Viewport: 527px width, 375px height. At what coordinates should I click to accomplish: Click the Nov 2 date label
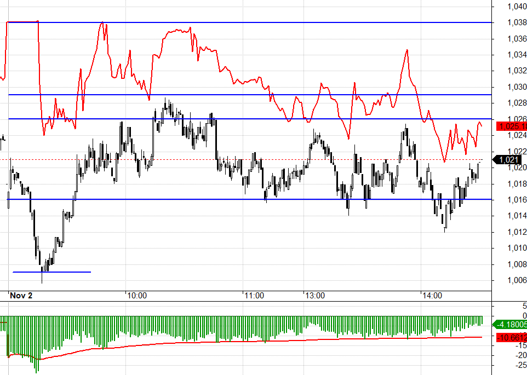22,296
